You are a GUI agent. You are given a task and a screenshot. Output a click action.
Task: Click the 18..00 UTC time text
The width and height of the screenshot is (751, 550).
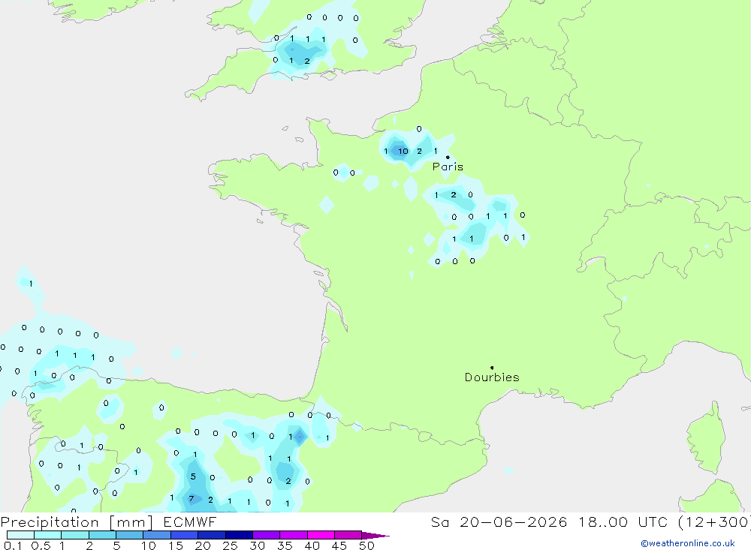pos(625,522)
